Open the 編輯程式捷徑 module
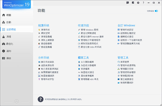162x106 pixels. point(127,37)
